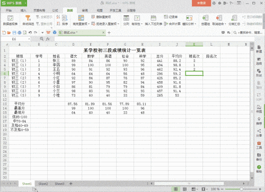Click the 模拟分析 what-if analysis icon
The image size is (265, 192).
coord(189,18)
